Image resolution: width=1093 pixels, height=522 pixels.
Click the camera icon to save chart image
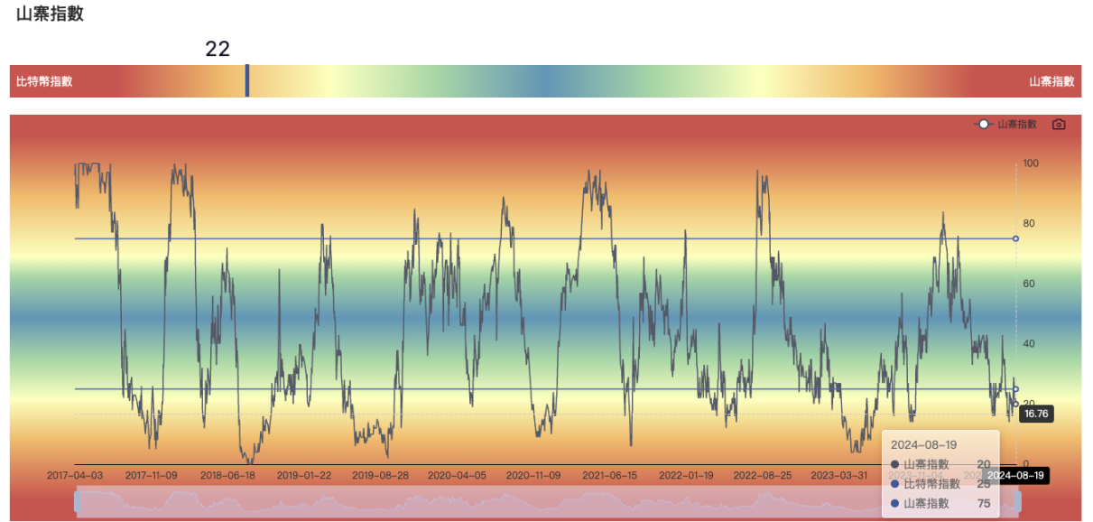[1059, 125]
